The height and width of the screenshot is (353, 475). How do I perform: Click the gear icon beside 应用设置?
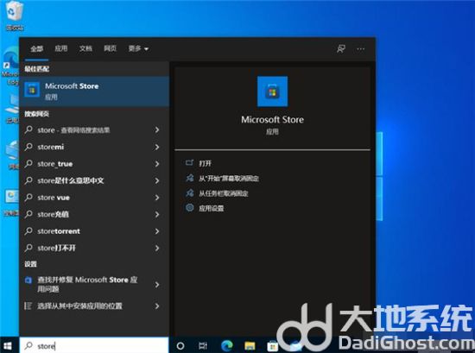(190, 208)
